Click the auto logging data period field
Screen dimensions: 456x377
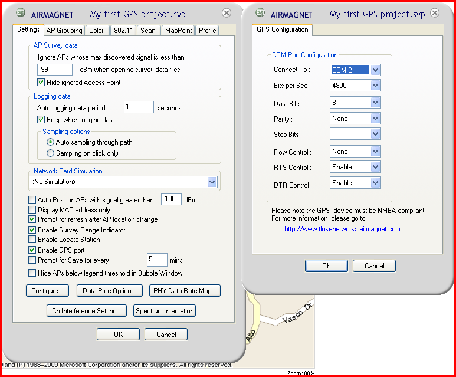tap(139, 107)
